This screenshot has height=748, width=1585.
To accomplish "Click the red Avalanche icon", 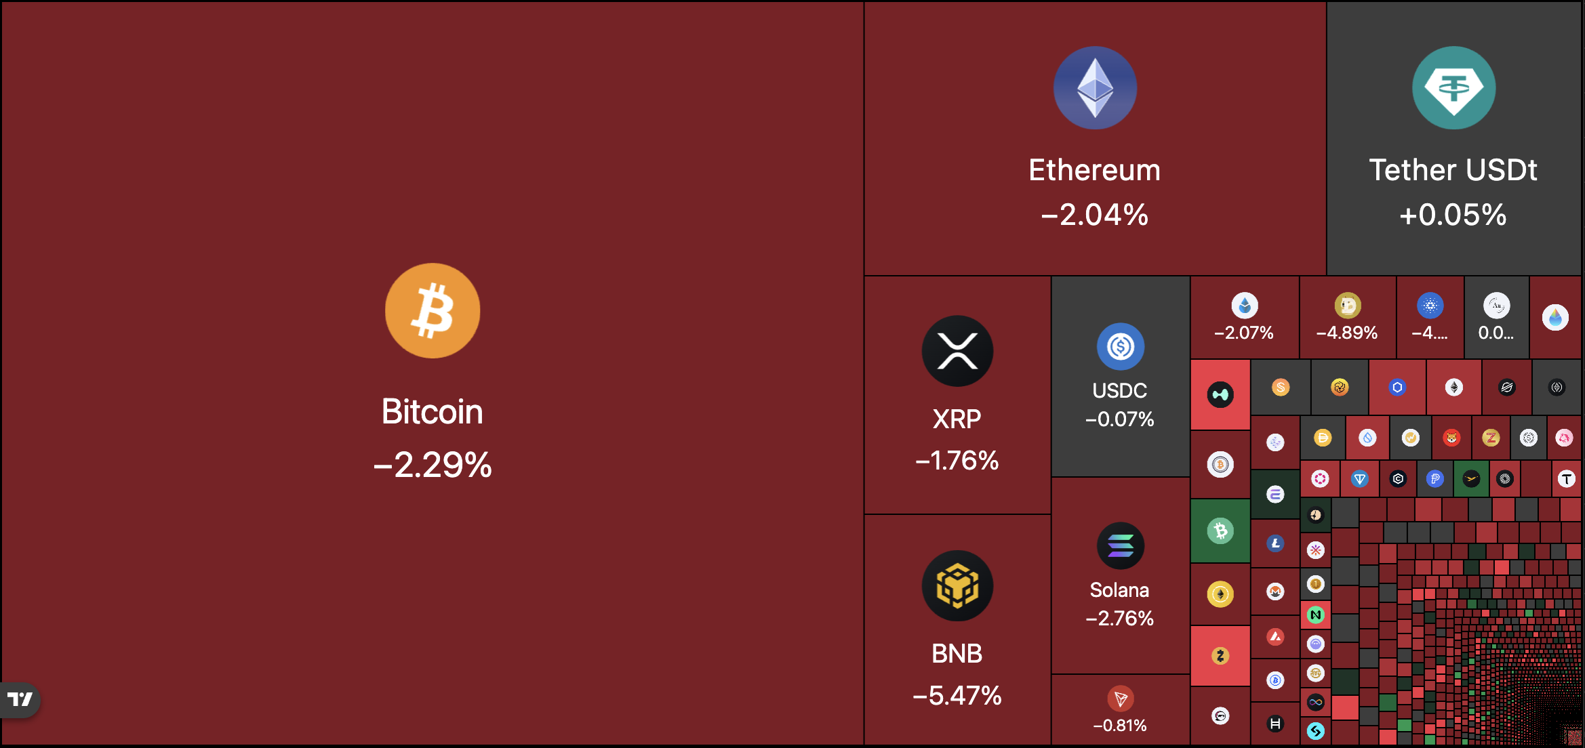I will 1275,637.
